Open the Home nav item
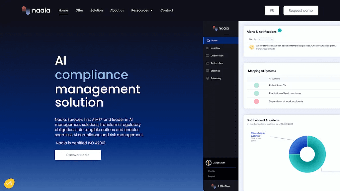Screen dimensions: 340x191 [x=63, y=10]
